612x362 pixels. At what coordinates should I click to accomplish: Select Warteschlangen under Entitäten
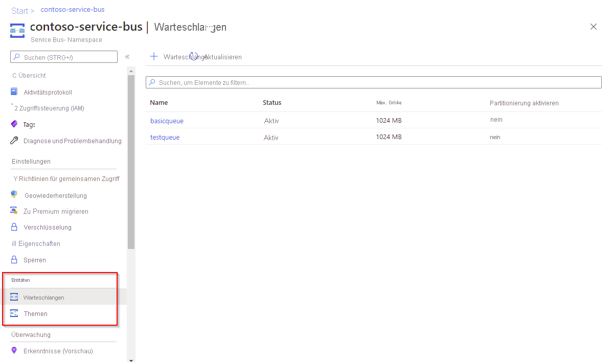[43, 298]
